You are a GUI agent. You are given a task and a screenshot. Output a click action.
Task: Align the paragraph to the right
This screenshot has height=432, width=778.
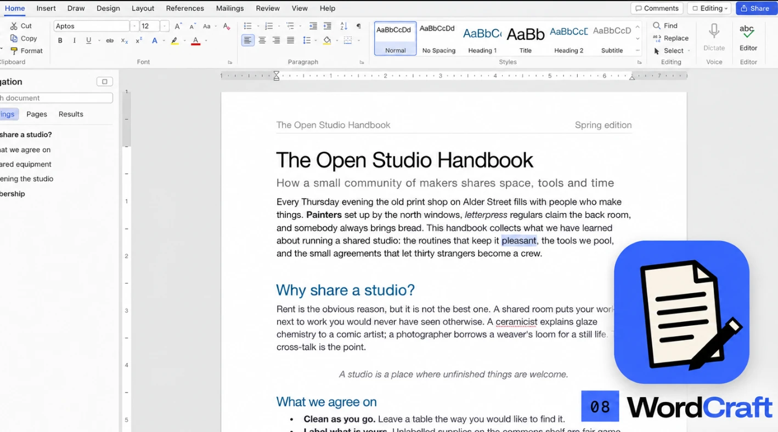(276, 41)
